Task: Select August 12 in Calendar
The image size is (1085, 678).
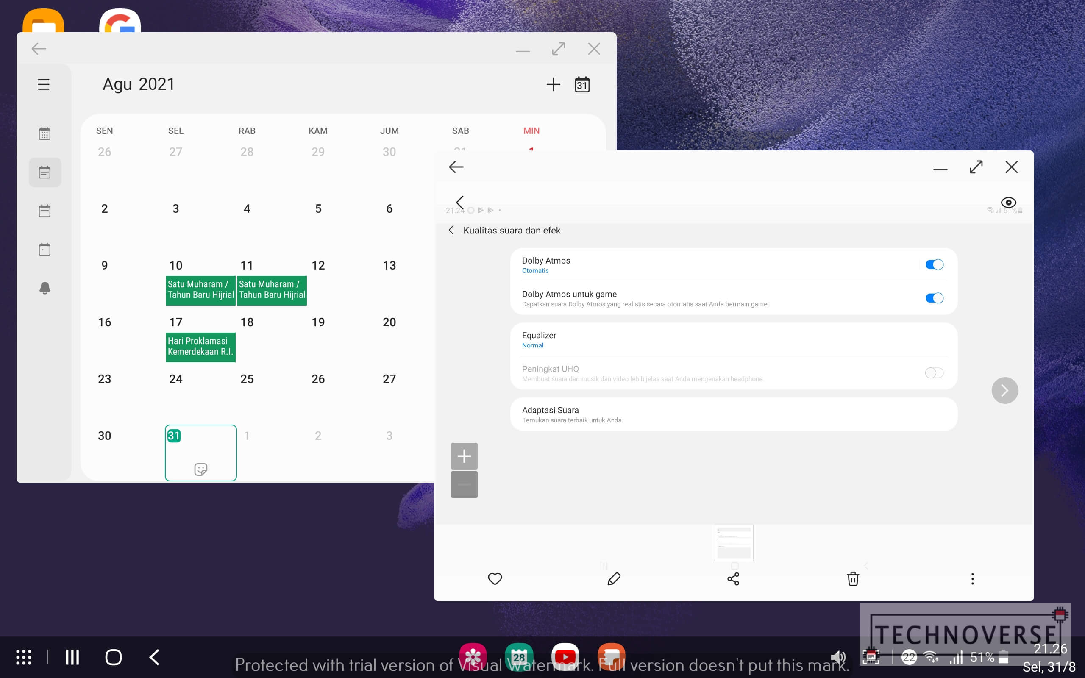Action: pos(318,265)
